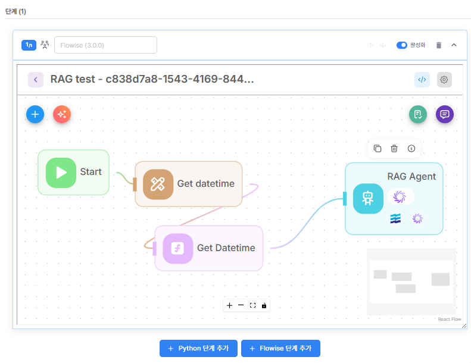Open the API code embed button

point(422,80)
